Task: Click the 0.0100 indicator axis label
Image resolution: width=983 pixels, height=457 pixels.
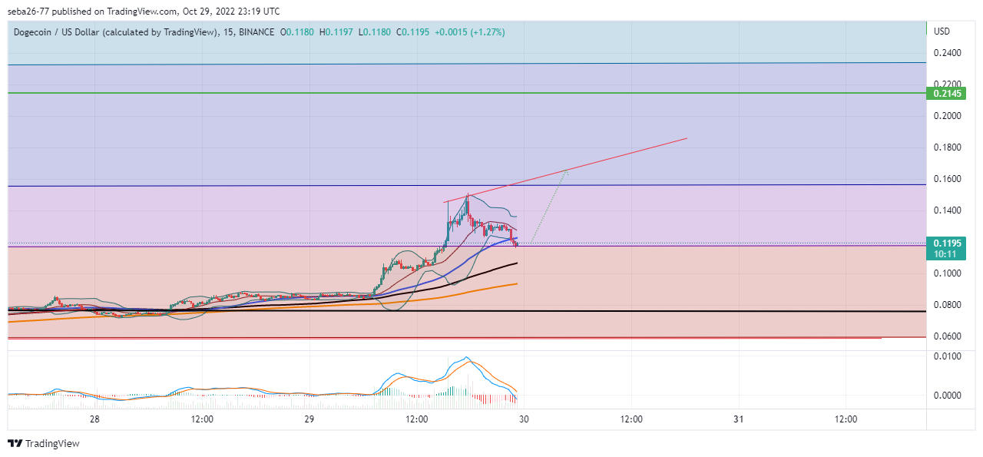Action: [x=946, y=356]
